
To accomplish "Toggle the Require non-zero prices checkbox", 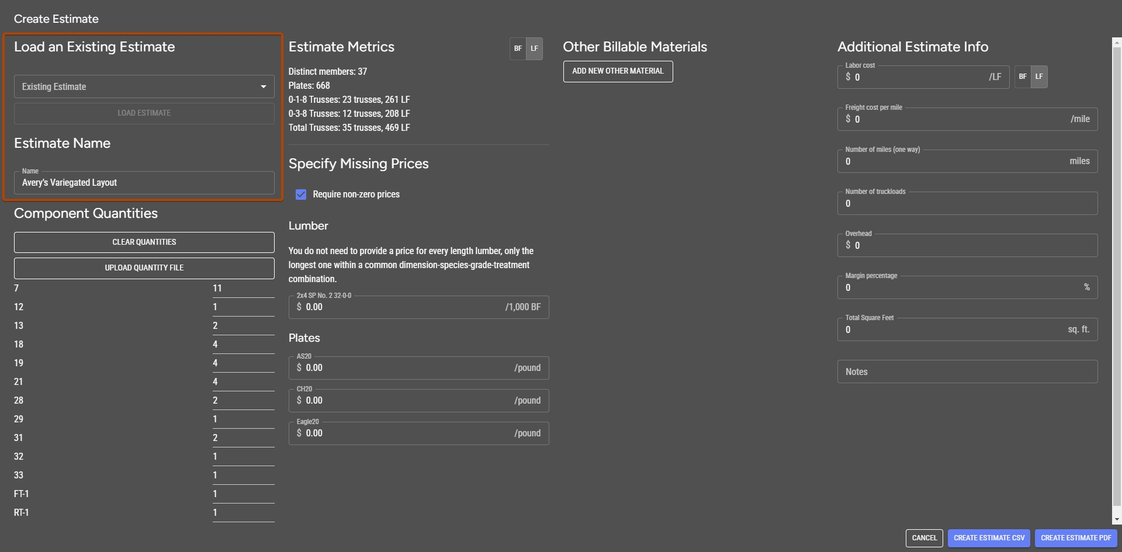I will coord(301,195).
